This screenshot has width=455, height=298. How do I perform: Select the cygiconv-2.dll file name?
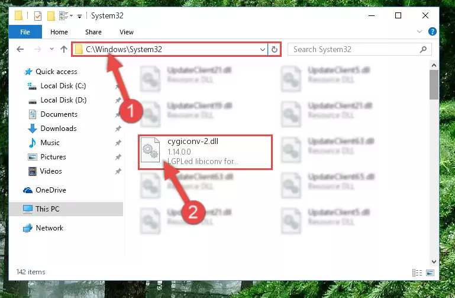tap(193, 142)
